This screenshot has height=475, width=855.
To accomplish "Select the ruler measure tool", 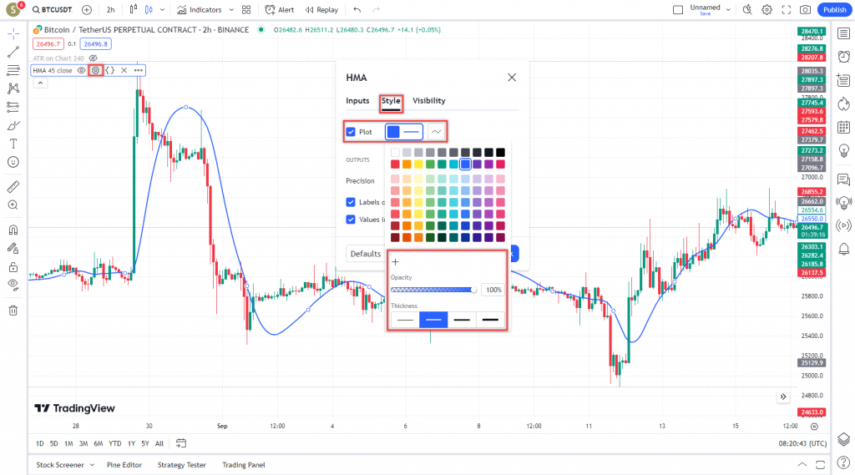I will coord(13,187).
